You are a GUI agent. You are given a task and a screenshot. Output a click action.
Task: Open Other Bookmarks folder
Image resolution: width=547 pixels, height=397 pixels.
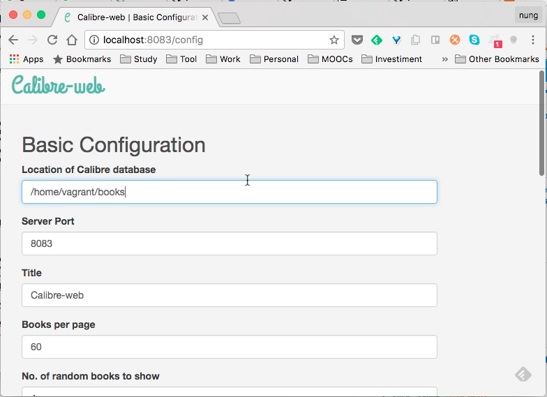click(x=497, y=59)
